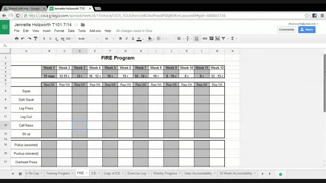Open the Insert menu
Image resolution: width=326 pixels, height=183 pixels.
[x=47, y=31]
